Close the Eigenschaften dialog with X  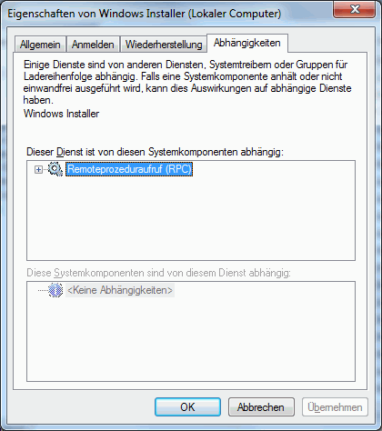(355, 9)
